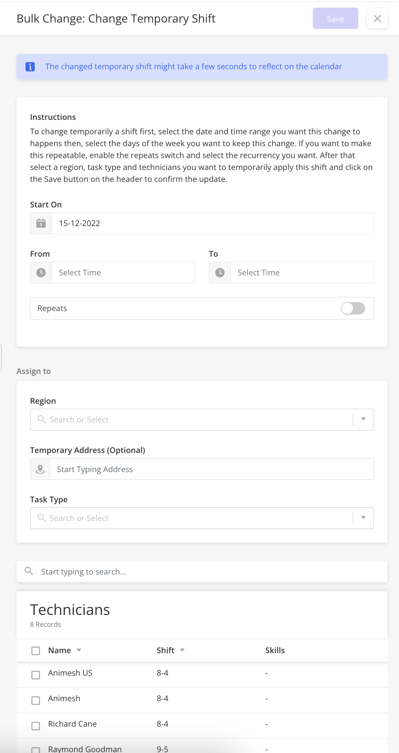The width and height of the screenshot is (399, 753).
Task: Click the calendar icon beside Start On date
Action: [41, 223]
